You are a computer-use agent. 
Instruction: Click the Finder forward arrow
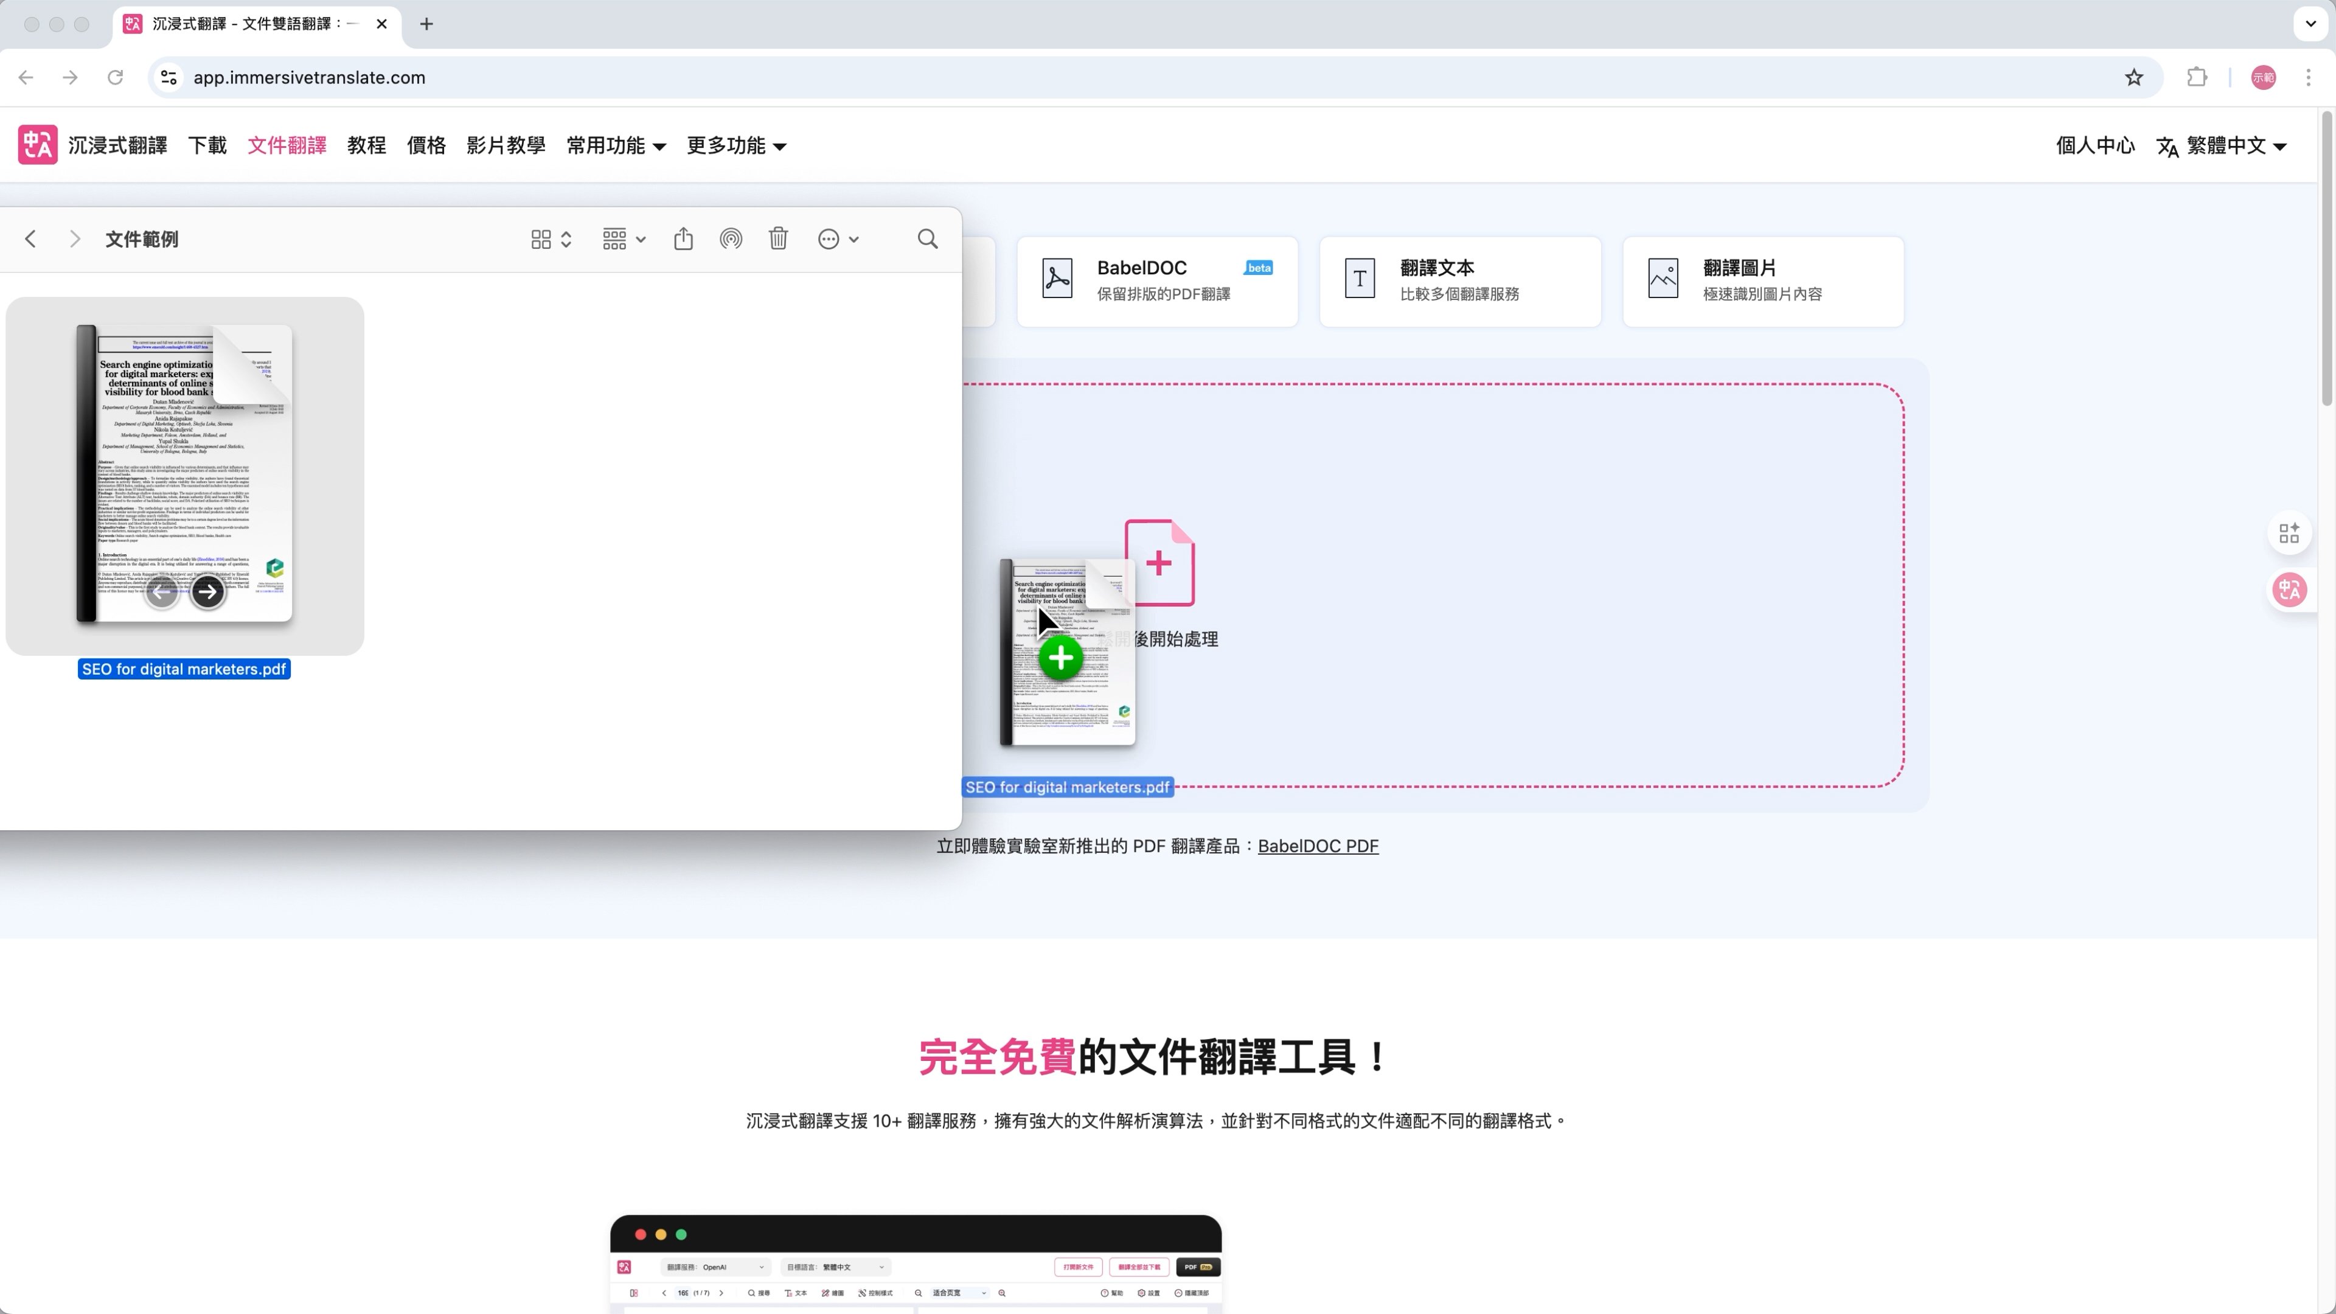[x=74, y=240]
